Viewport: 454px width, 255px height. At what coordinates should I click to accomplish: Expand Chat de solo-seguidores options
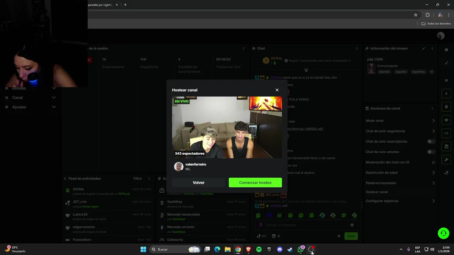[433, 131]
